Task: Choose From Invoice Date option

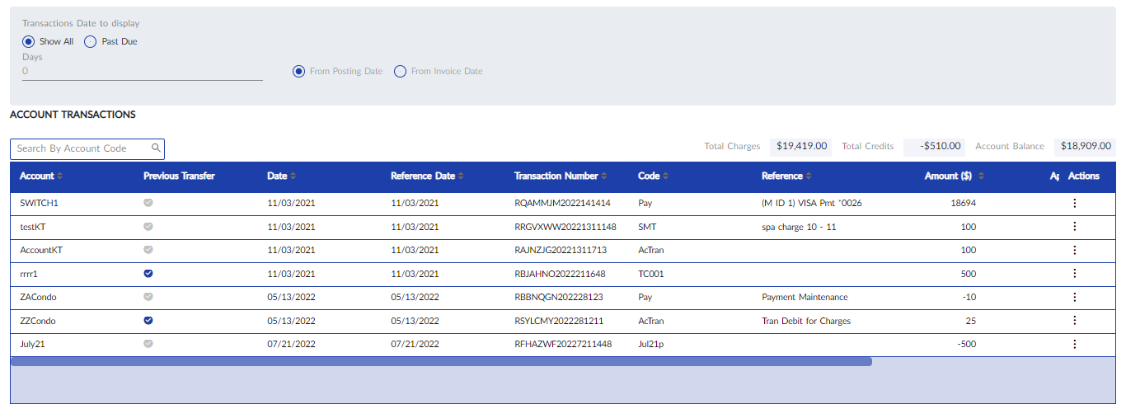Action: tap(401, 72)
